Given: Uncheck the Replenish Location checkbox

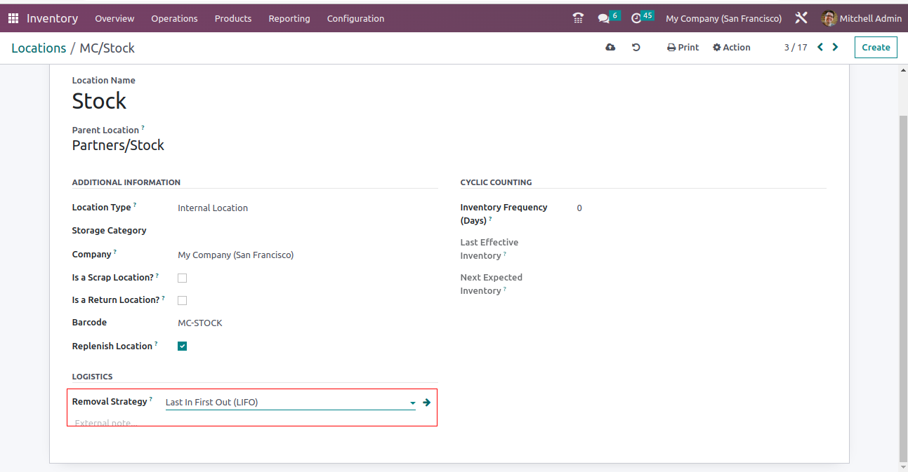Looking at the screenshot, I should tap(183, 346).
